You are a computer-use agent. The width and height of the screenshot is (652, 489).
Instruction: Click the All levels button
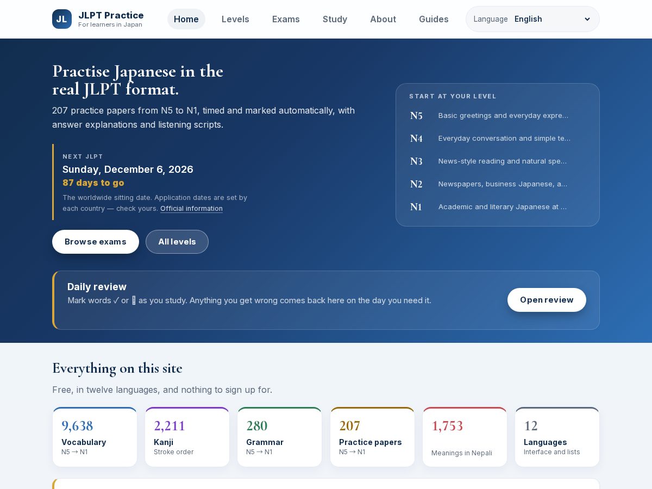point(177,242)
